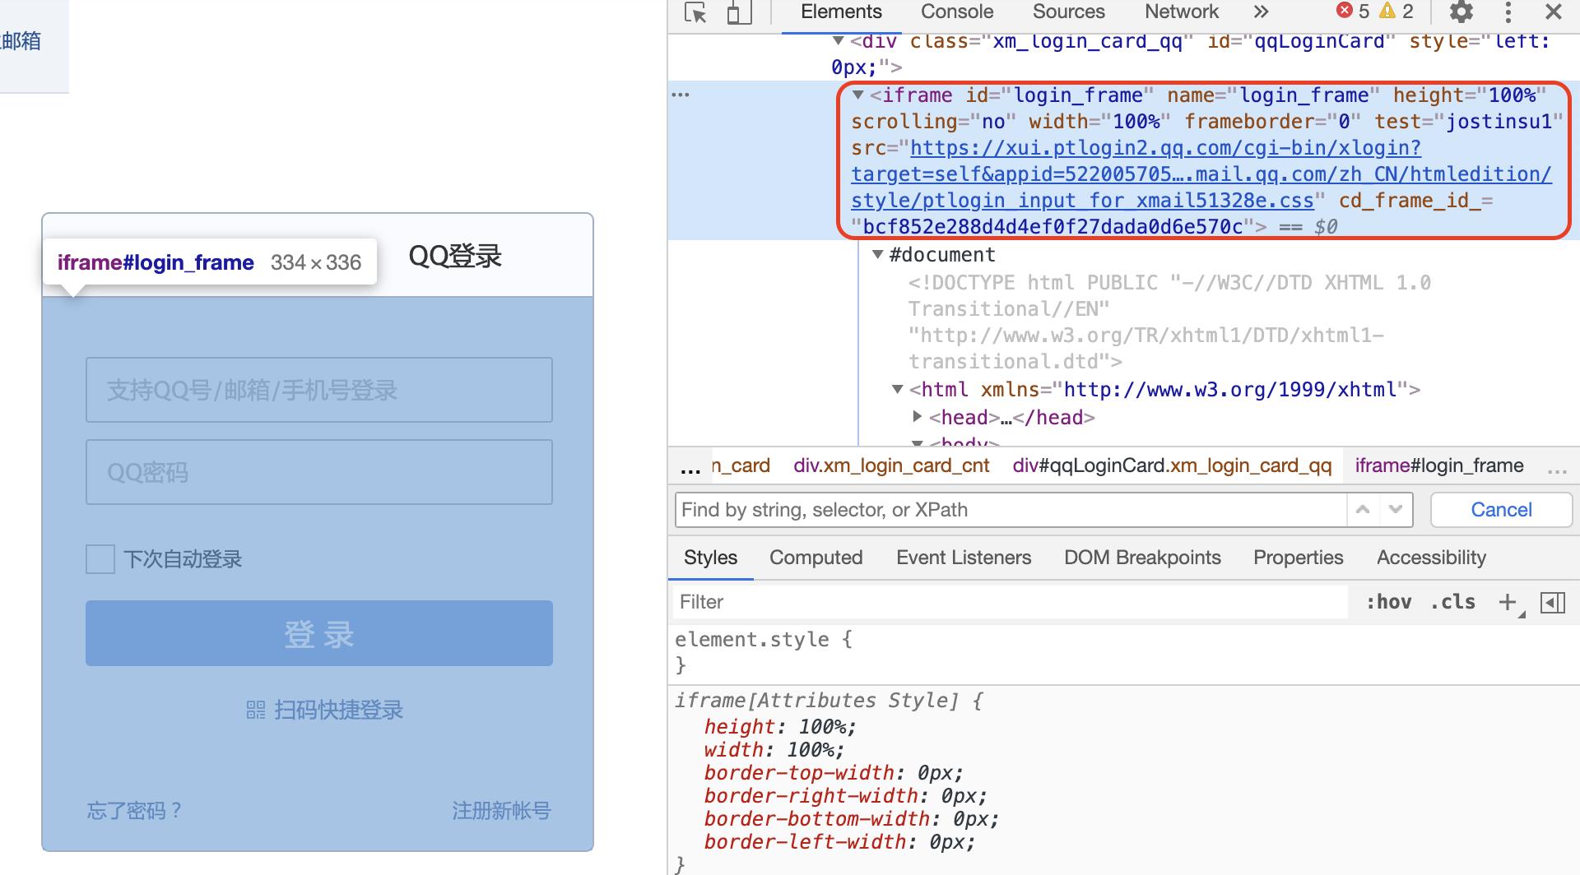
Task: Focus the Find by string search field
Action: coord(1011,510)
